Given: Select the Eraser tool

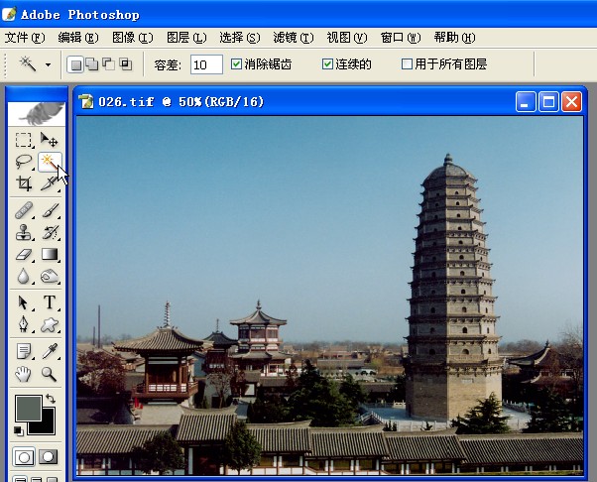Looking at the screenshot, I should 24,254.
